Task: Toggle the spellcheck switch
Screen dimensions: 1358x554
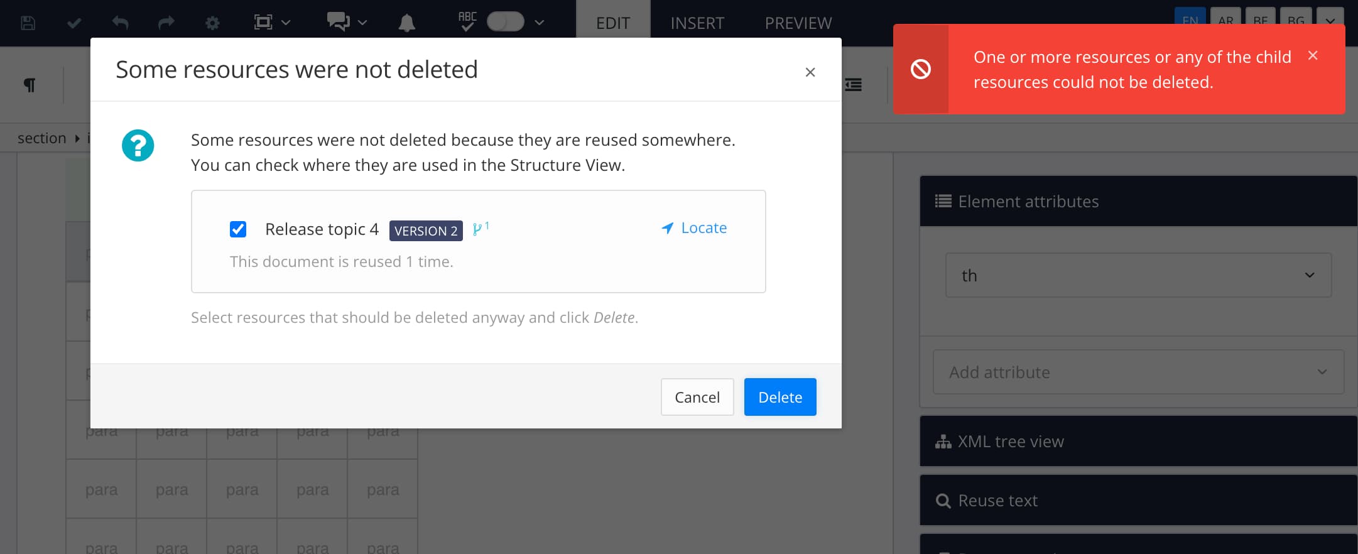Action: pos(505,22)
